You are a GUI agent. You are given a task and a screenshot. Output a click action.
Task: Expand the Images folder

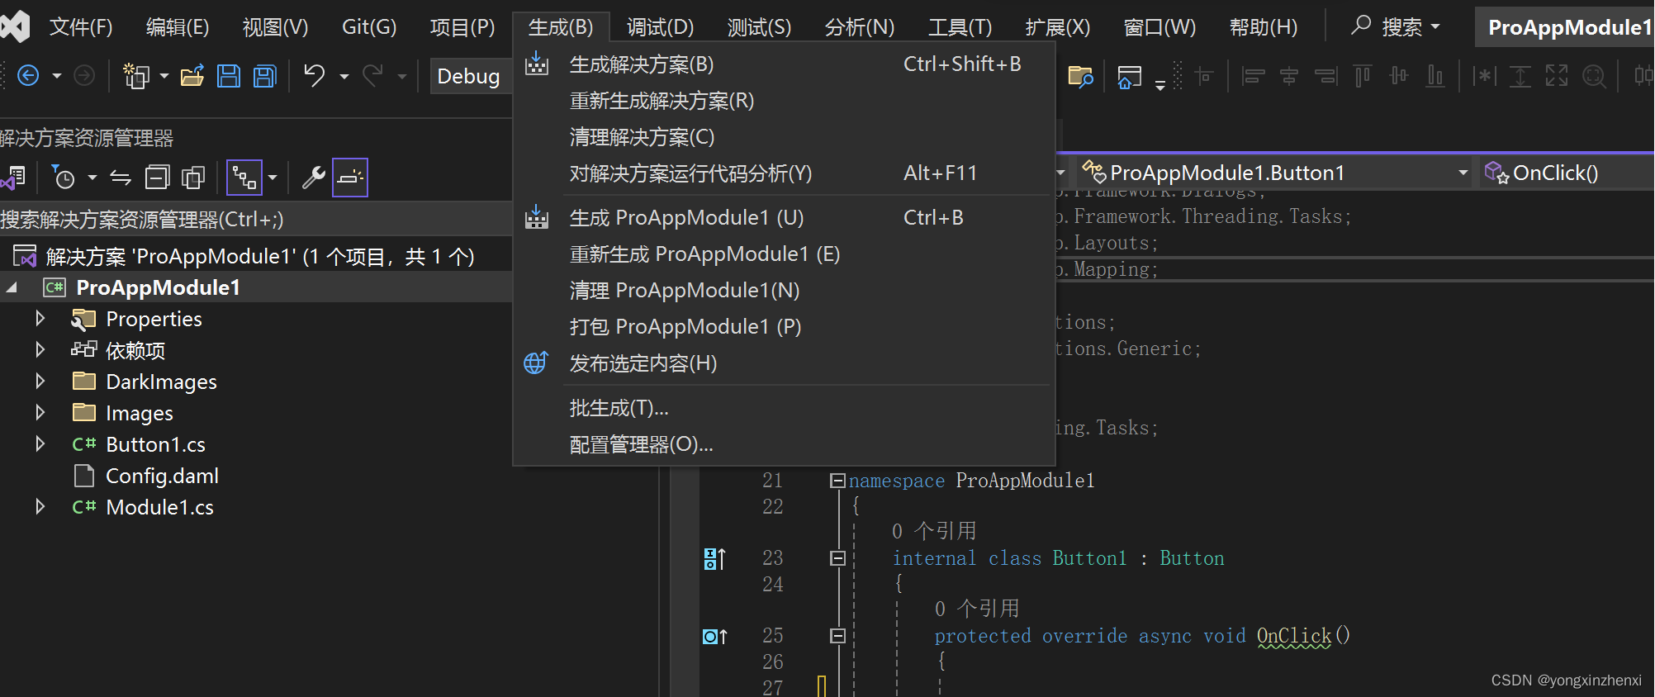[40, 413]
